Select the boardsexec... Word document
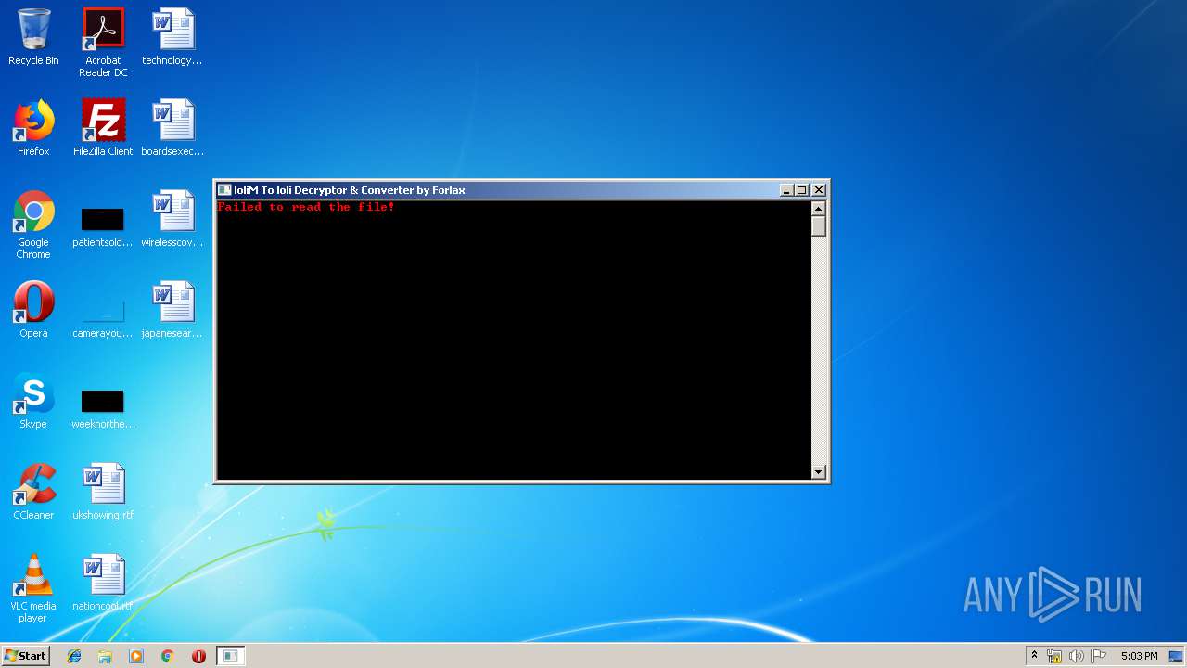The image size is (1187, 668). [x=172, y=128]
